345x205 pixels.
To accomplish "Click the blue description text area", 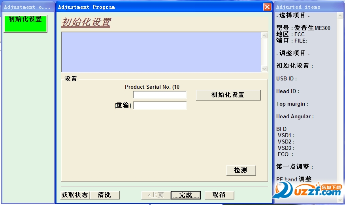I will point(161,52).
